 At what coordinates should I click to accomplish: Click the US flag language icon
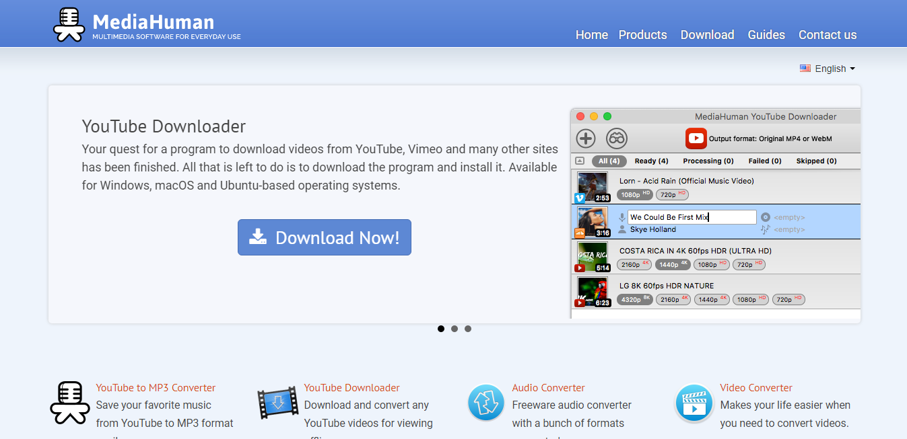tap(805, 69)
